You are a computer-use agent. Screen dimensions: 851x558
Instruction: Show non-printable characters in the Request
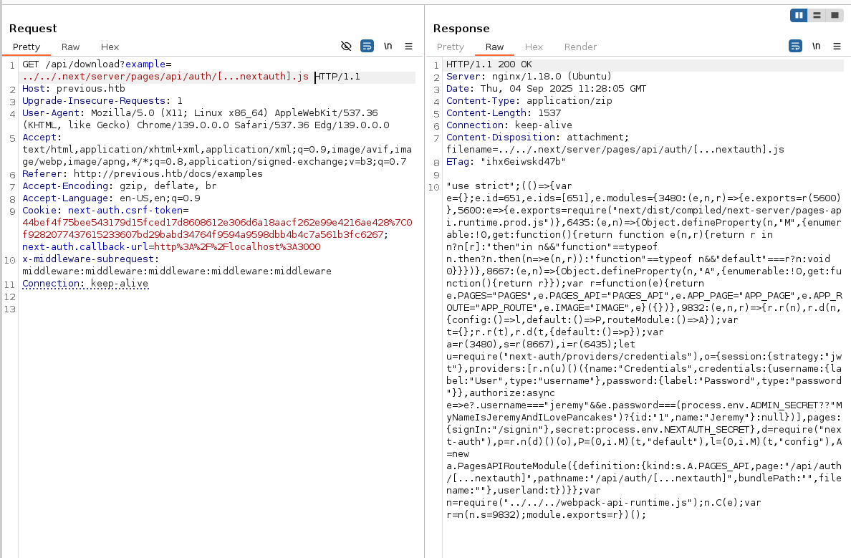(x=388, y=47)
